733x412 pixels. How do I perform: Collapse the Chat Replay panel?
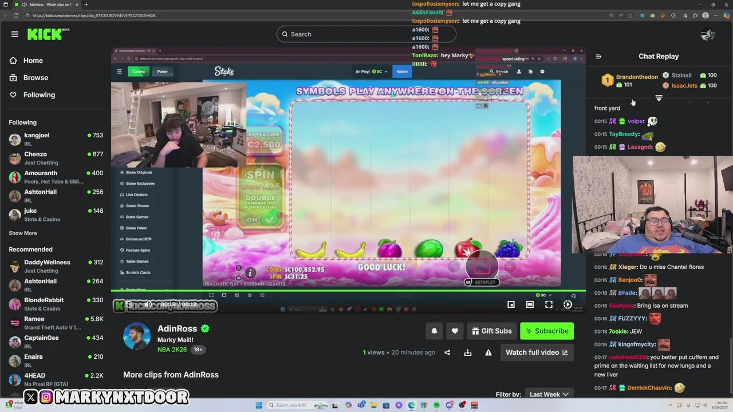[598, 57]
